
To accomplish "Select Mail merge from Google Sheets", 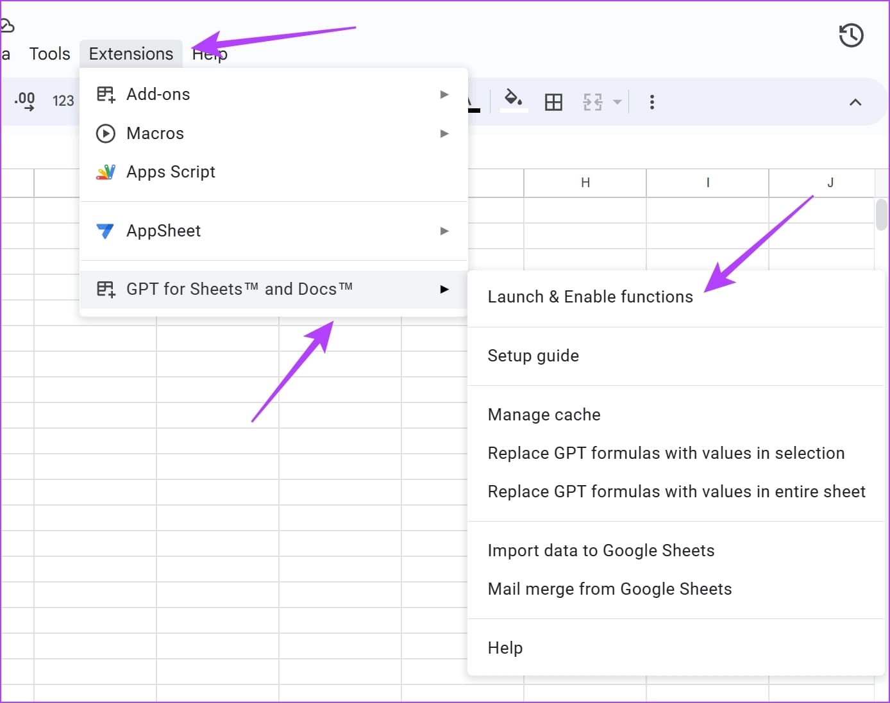I will pos(676,589).
